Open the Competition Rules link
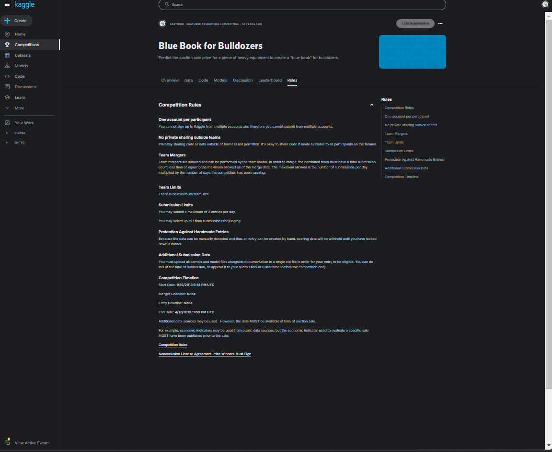This screenshot has height=452, width=552. 173,345
